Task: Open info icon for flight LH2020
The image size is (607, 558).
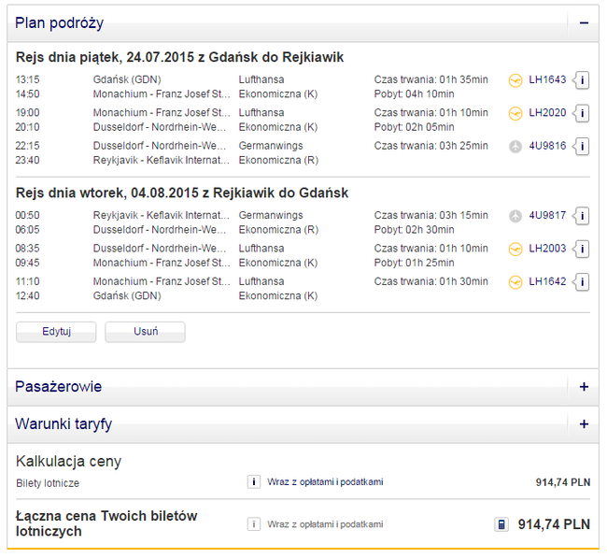Action: (x=581, y=113)
